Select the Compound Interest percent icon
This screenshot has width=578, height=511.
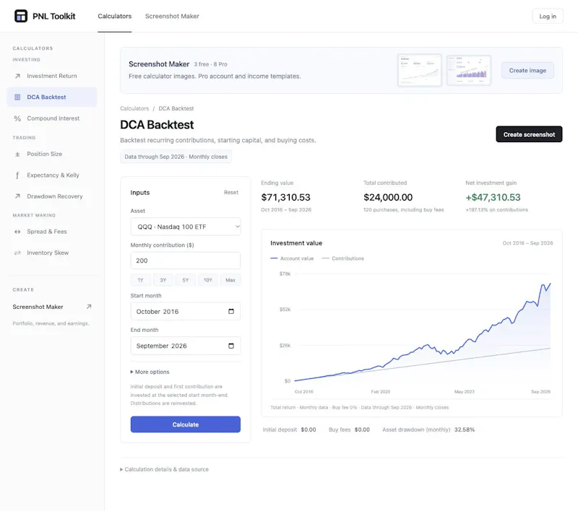(x=17, y=118)
